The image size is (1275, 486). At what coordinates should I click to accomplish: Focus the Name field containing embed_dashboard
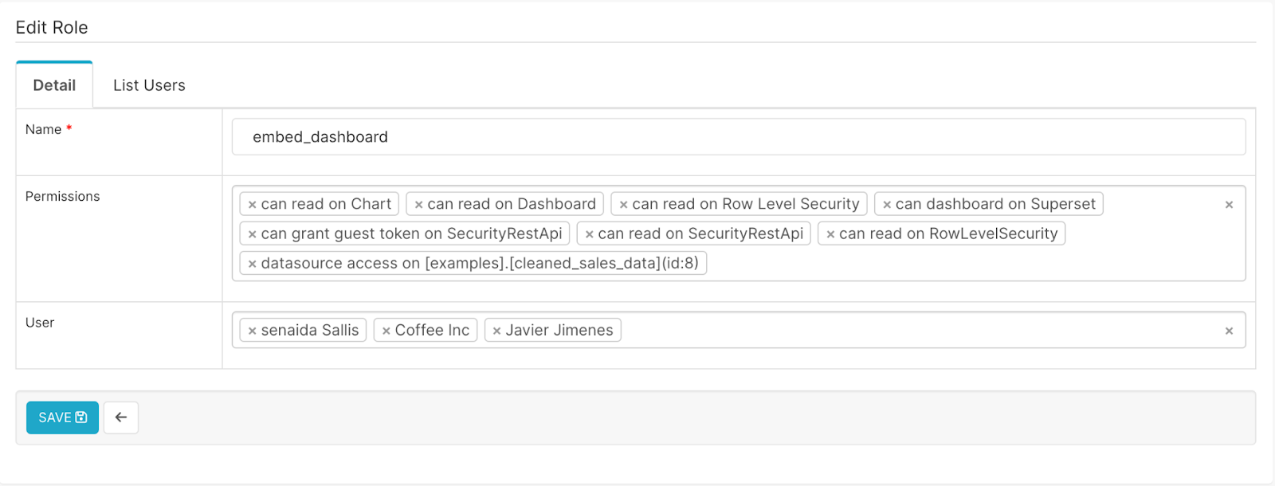tap(739, 137)
